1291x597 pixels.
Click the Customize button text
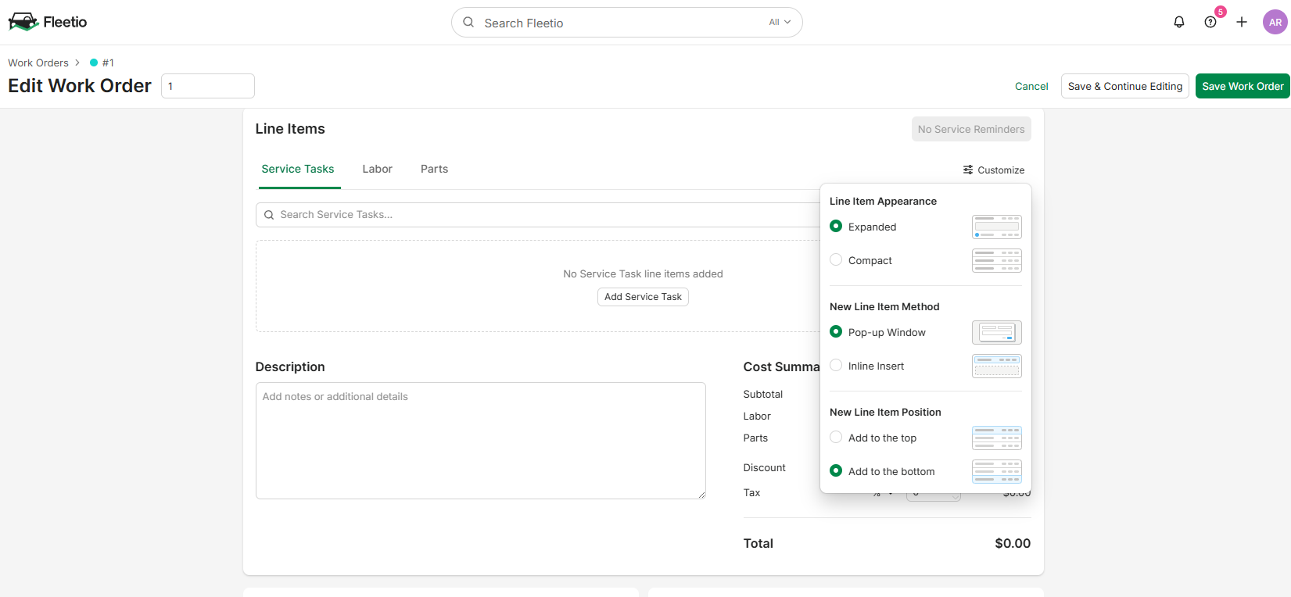click(1001, 170)
